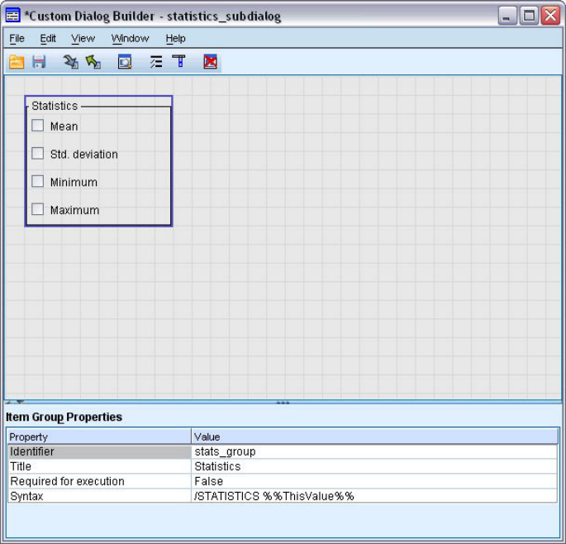The width and height of the screenshot is (566, 544).
Task: Tick the Maximum checkbox
Action: pos(37,209)
